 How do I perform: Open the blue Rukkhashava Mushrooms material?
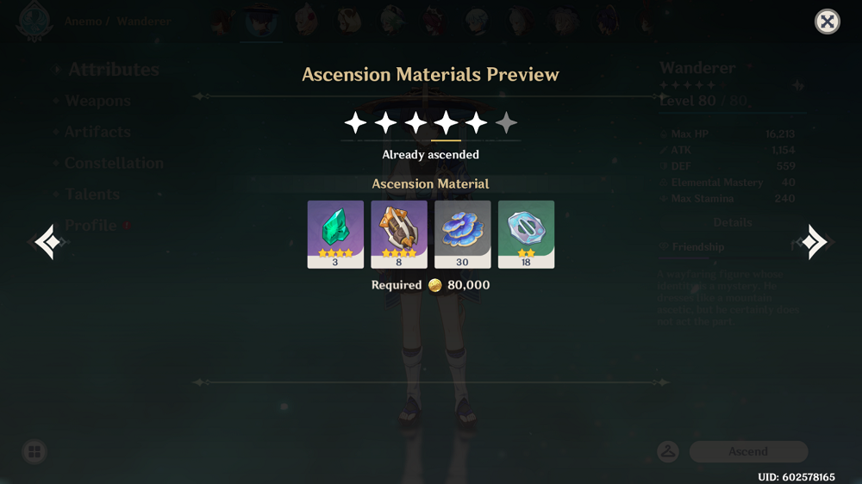click(x=462, y=234)
